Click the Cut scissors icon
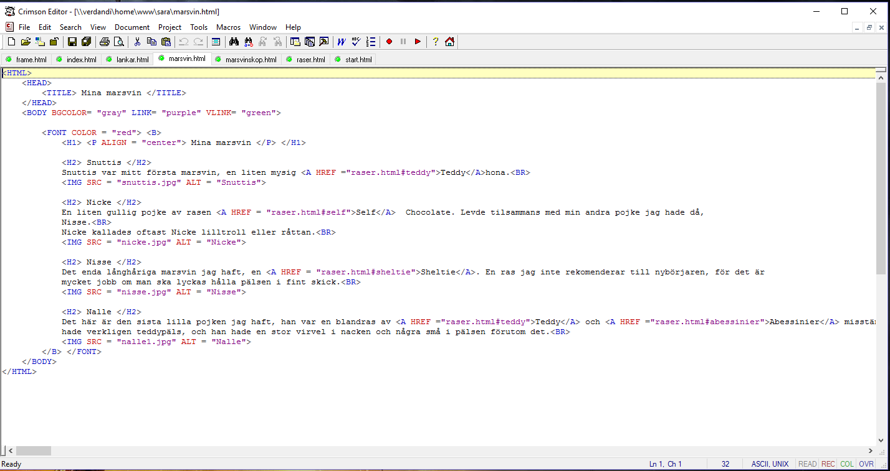 point(137,42)
